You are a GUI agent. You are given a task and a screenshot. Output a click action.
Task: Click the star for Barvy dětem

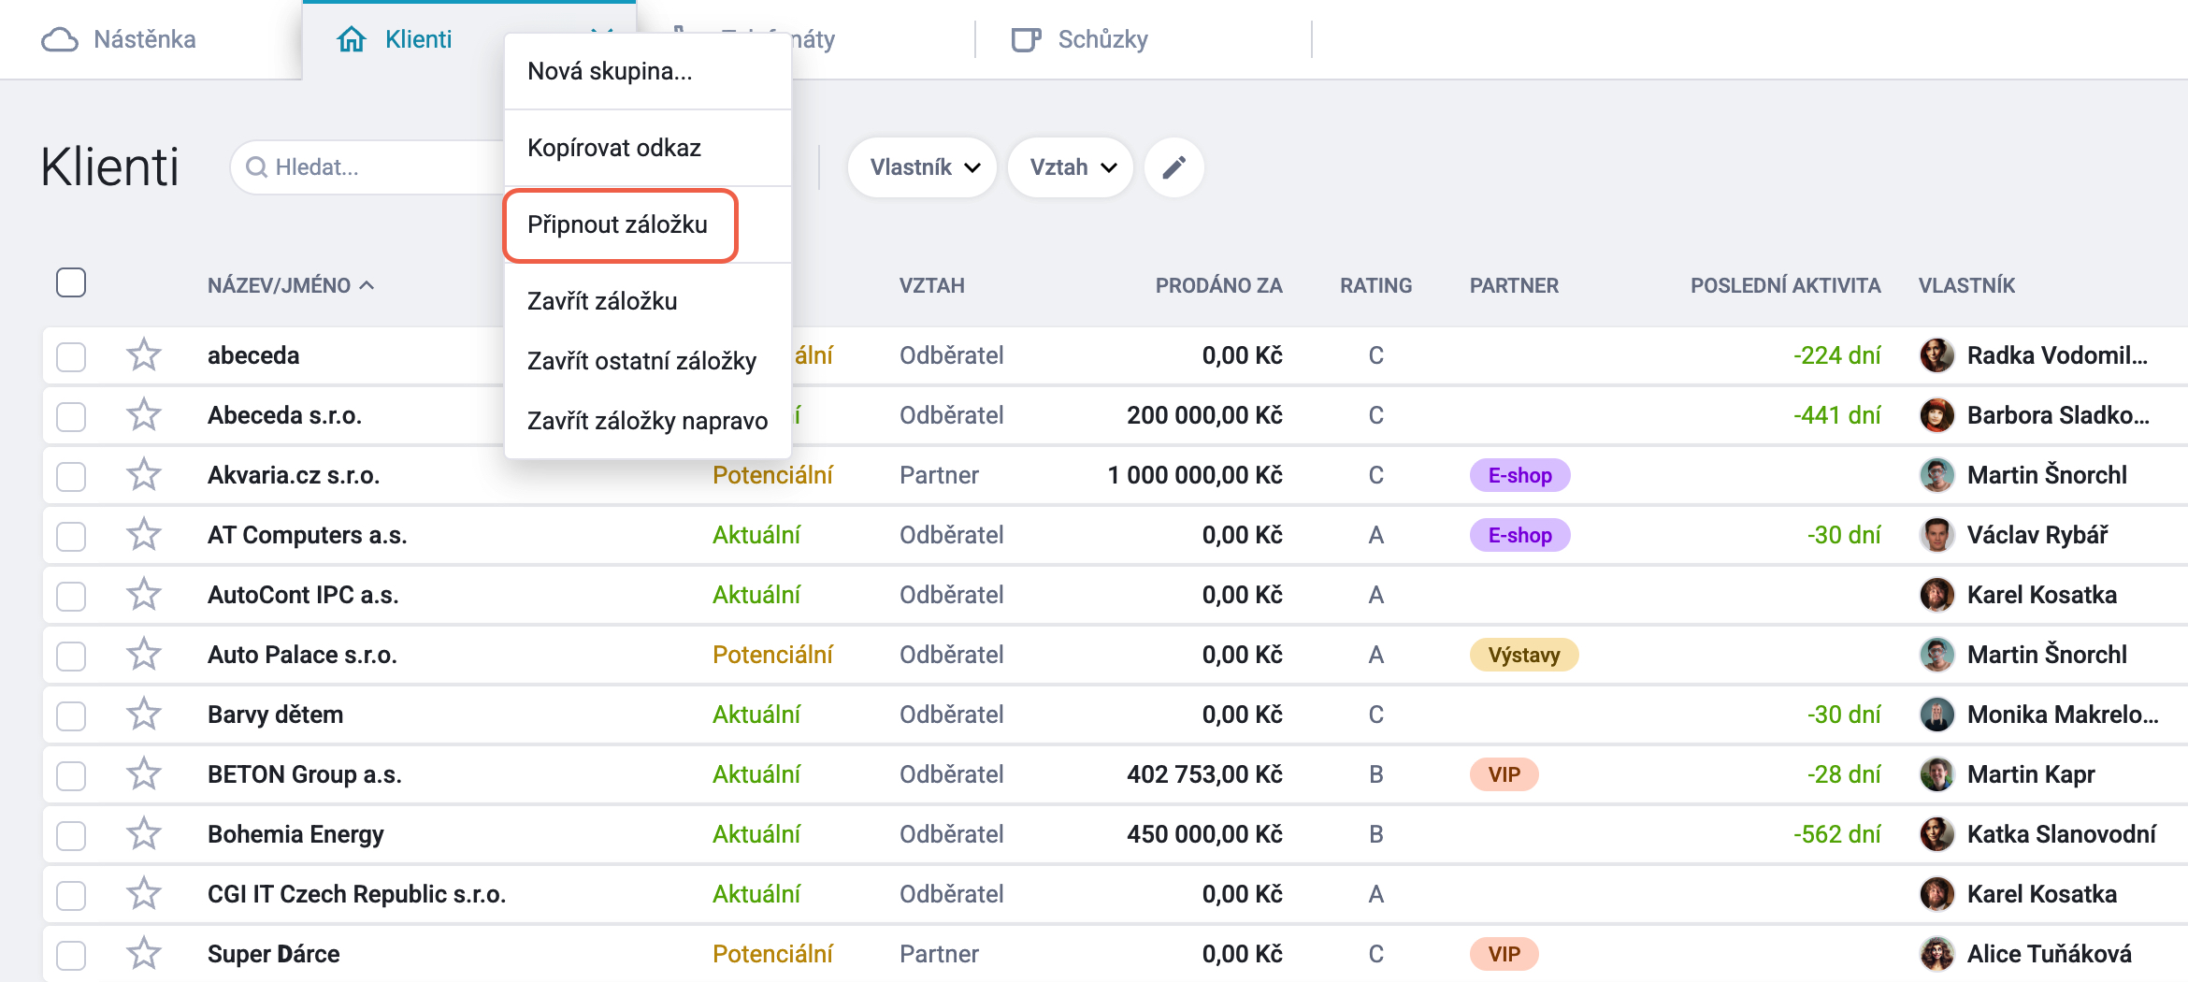coord(143,715)
